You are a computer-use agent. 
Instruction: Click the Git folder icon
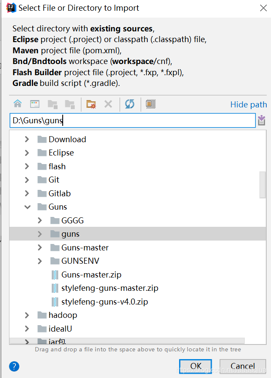pos(42,180)
